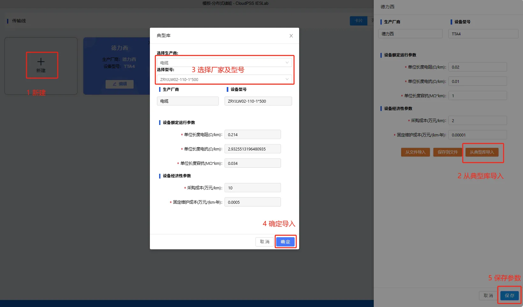Click 保存 button in side panel
This screenshot has height=307, width=523.
click(510, 296)
